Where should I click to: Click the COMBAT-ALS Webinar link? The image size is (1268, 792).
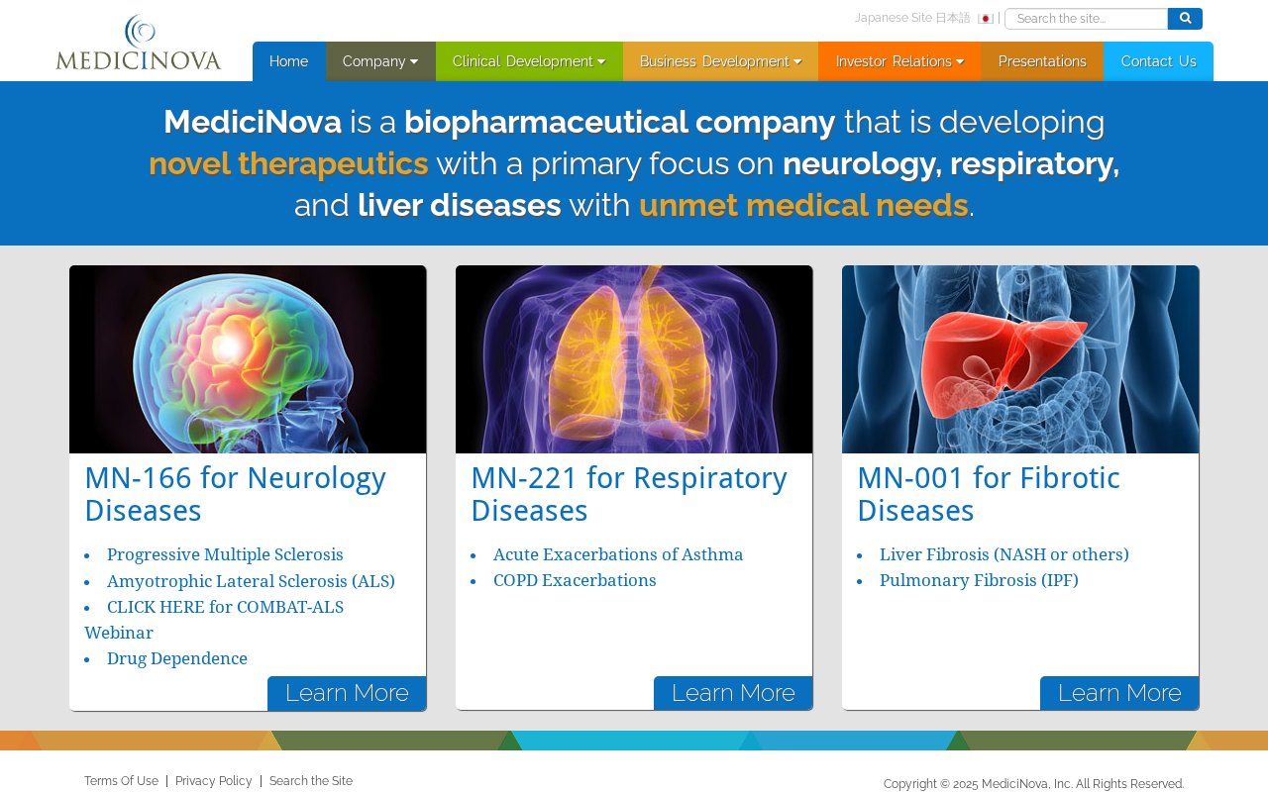tap(214, 620)
